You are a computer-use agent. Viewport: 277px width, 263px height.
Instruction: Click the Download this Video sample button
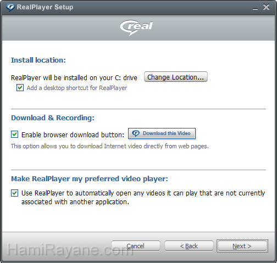pos(162,133)
